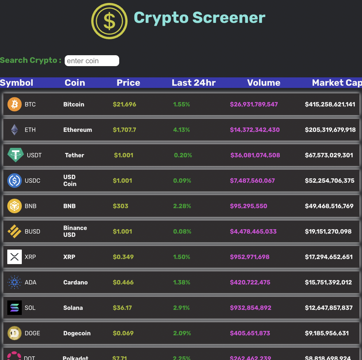Click the USD Coin USDC logo
362x360 pixels.
[14, 181]
